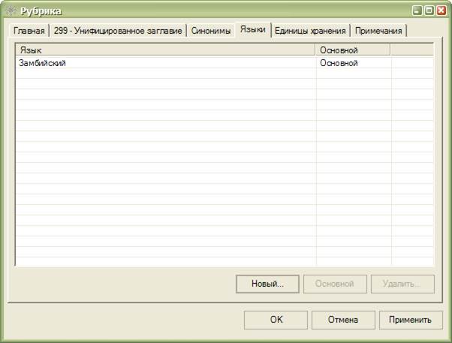Viewport: 452px width, 343px height.
Task: Maximize the Рубрика dialog window
Action: click(429, 11)
